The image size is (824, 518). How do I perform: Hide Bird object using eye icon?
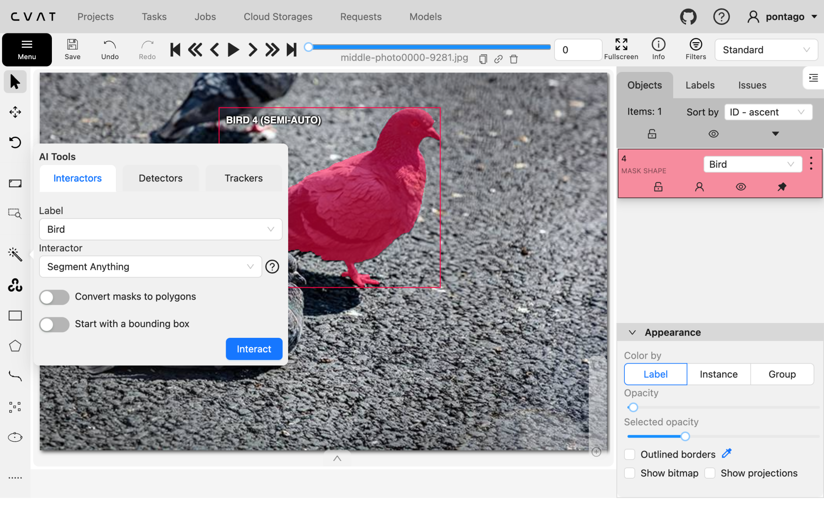coord(741,187)
